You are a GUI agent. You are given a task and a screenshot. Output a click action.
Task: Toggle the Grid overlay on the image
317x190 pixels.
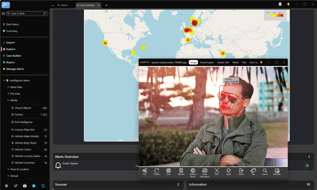168,171
